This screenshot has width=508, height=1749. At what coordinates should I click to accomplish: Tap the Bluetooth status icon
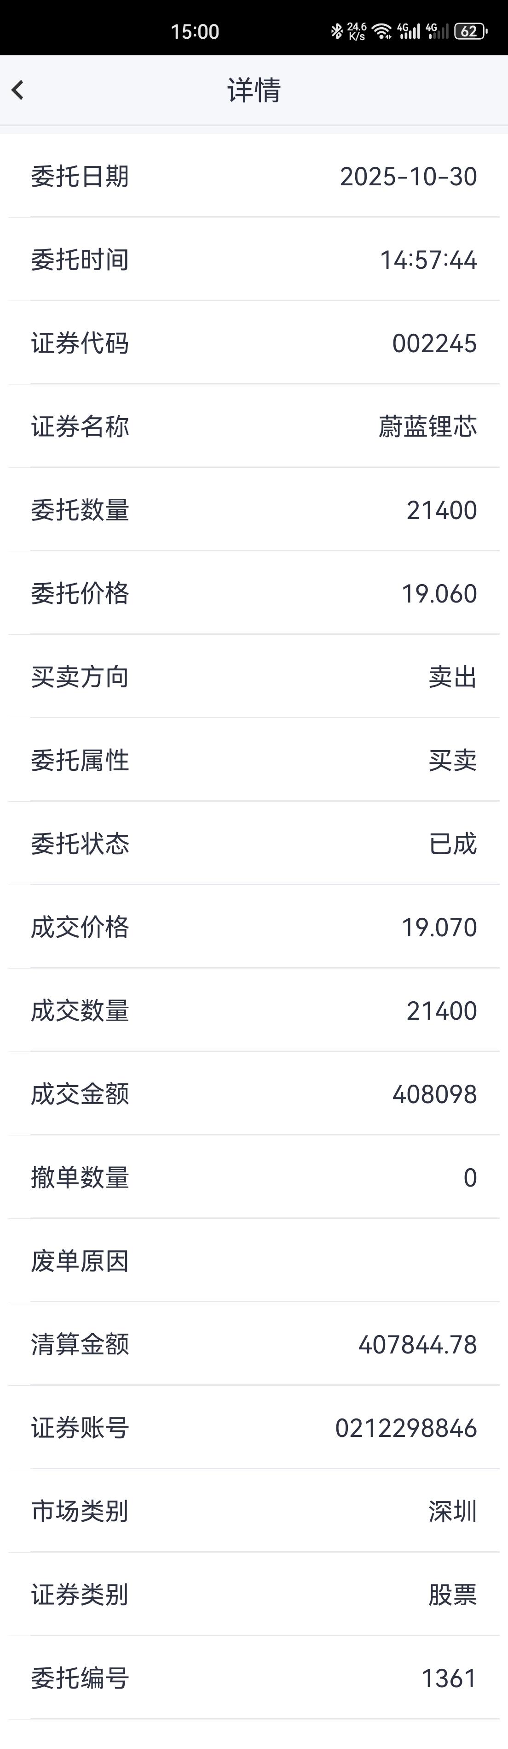tap(336, 31)
